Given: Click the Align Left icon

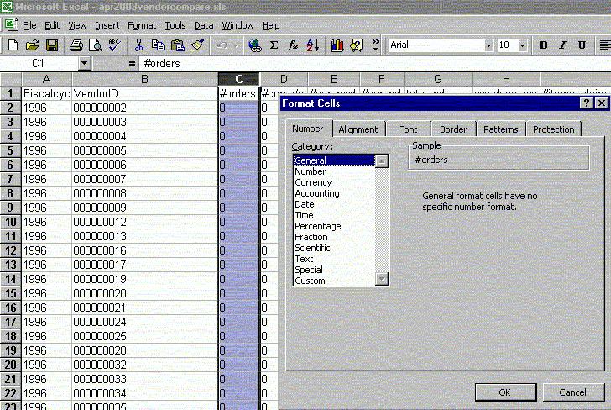Looking at the screenshot, I should (604, 45).
